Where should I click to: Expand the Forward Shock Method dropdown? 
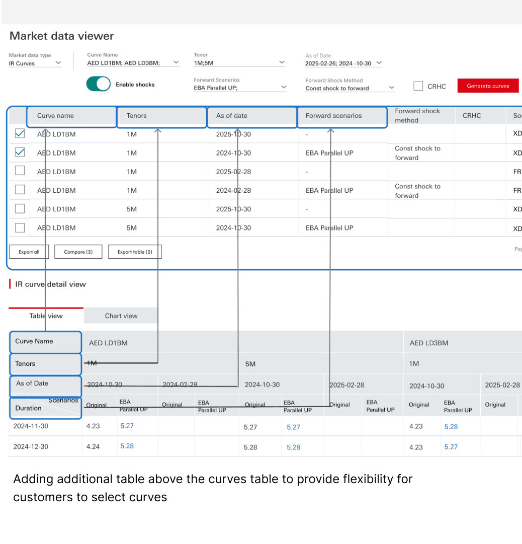[350, 88]
